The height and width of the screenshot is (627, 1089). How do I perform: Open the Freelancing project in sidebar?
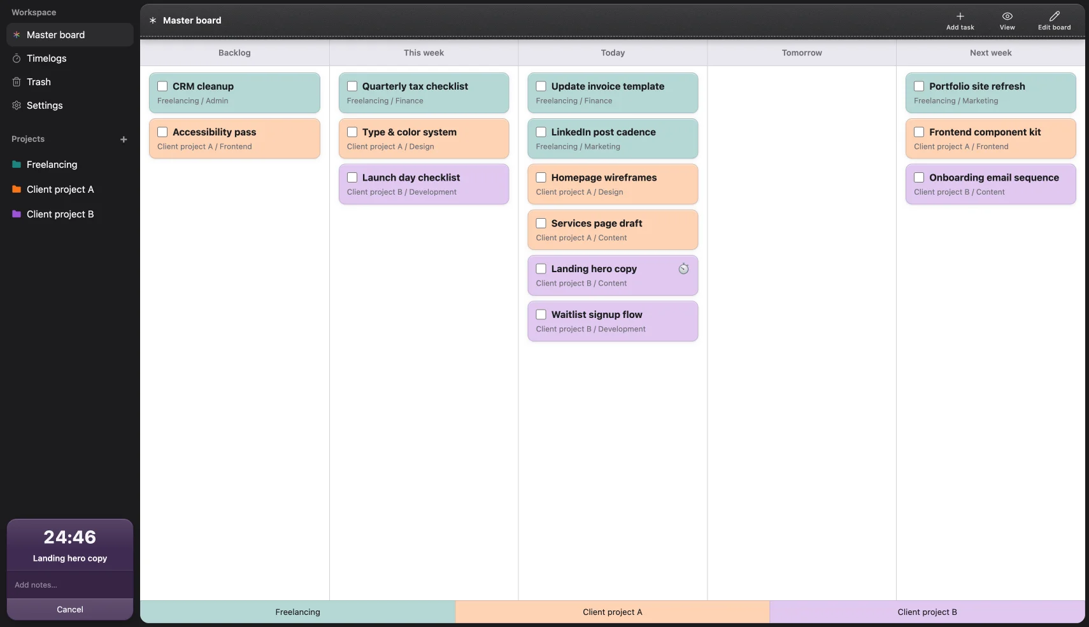[x=70, y=165]
